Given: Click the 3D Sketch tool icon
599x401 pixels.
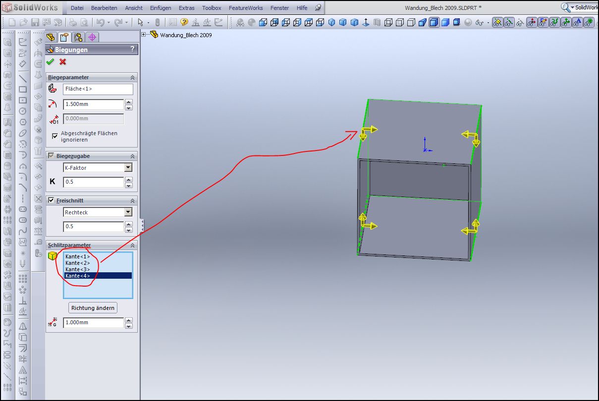Looking at the screenshot, I should [x=23, y=52].
